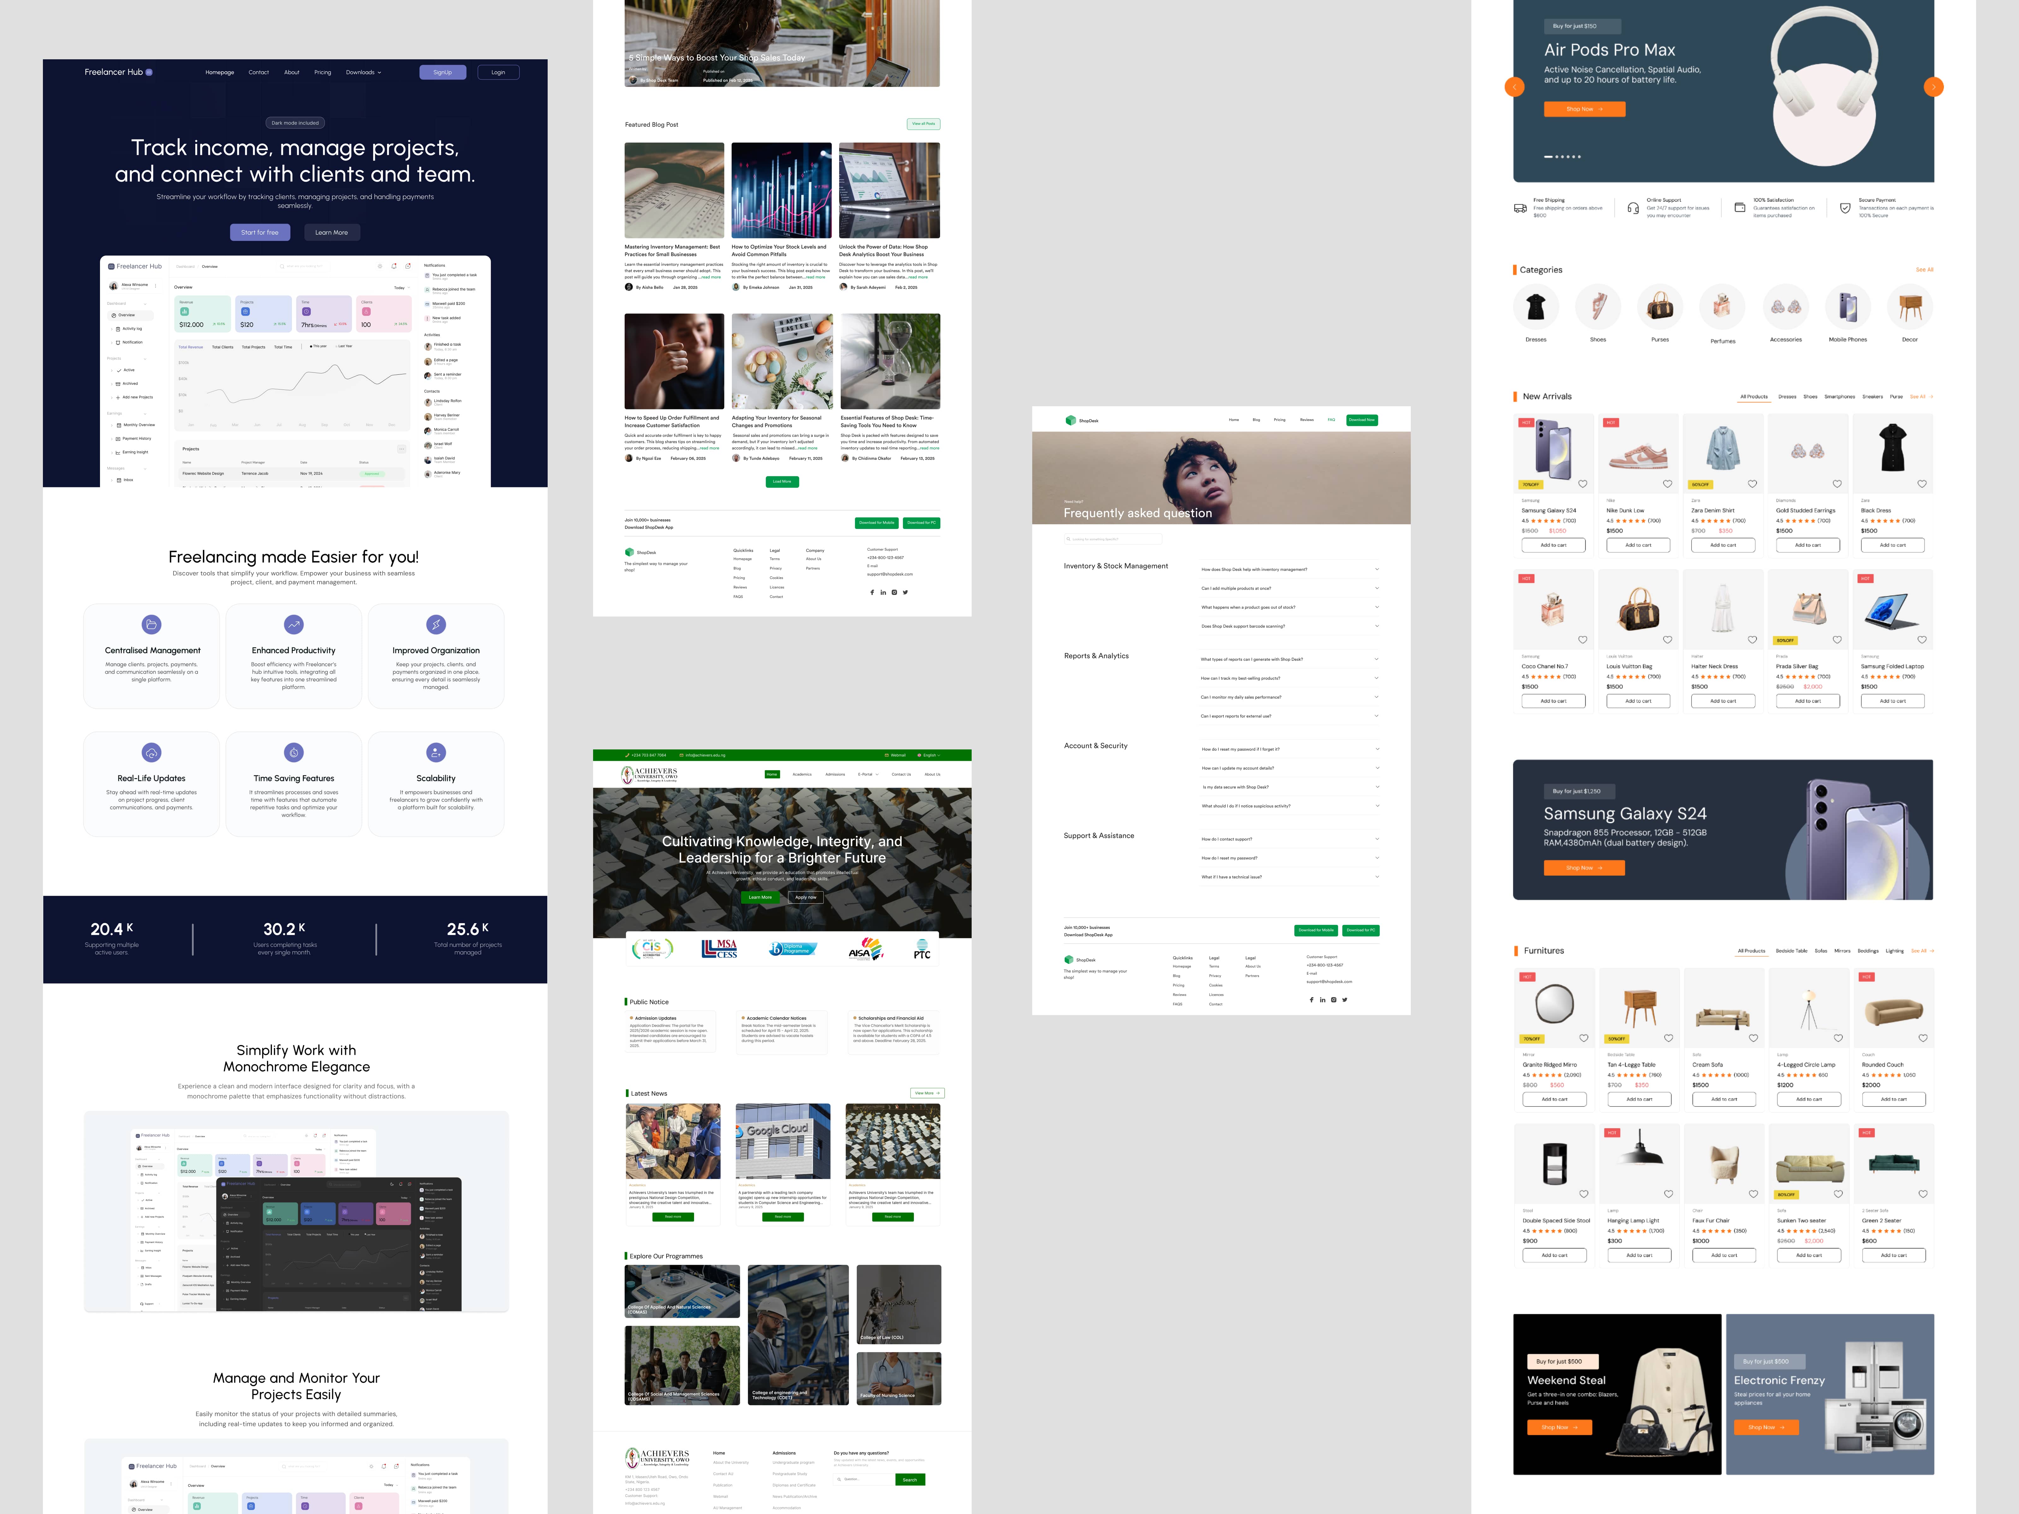Click Add to Cart for Samsung Galaxy S24 phone

click(x=1553, y=544)
